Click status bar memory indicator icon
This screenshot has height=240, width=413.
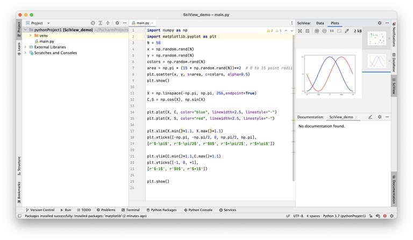[378, 216]
